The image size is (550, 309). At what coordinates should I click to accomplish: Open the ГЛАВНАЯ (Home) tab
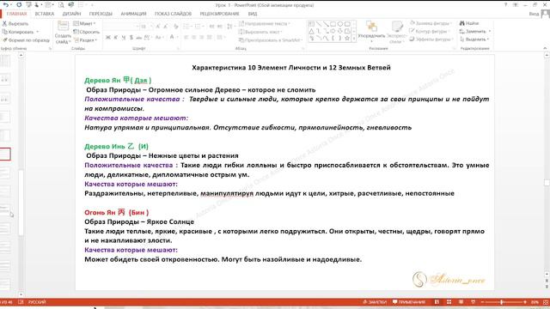point(16,14)
